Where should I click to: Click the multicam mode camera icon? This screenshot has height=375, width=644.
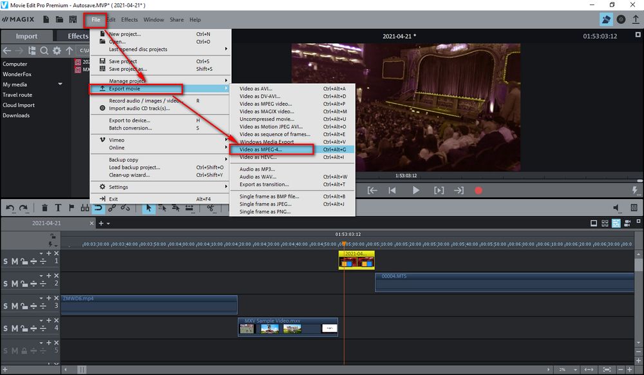tap(627, 223)
